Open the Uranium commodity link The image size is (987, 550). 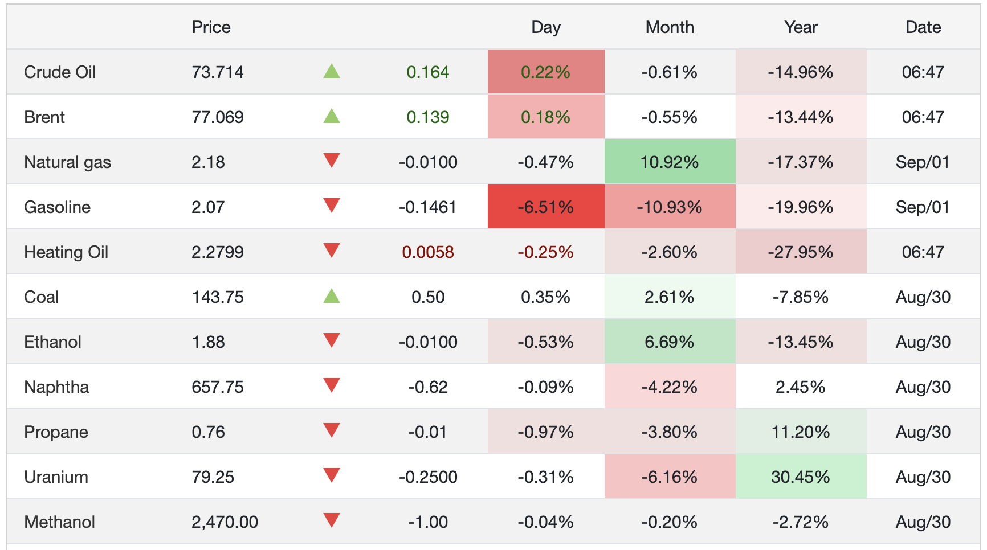tap(56, 477)
